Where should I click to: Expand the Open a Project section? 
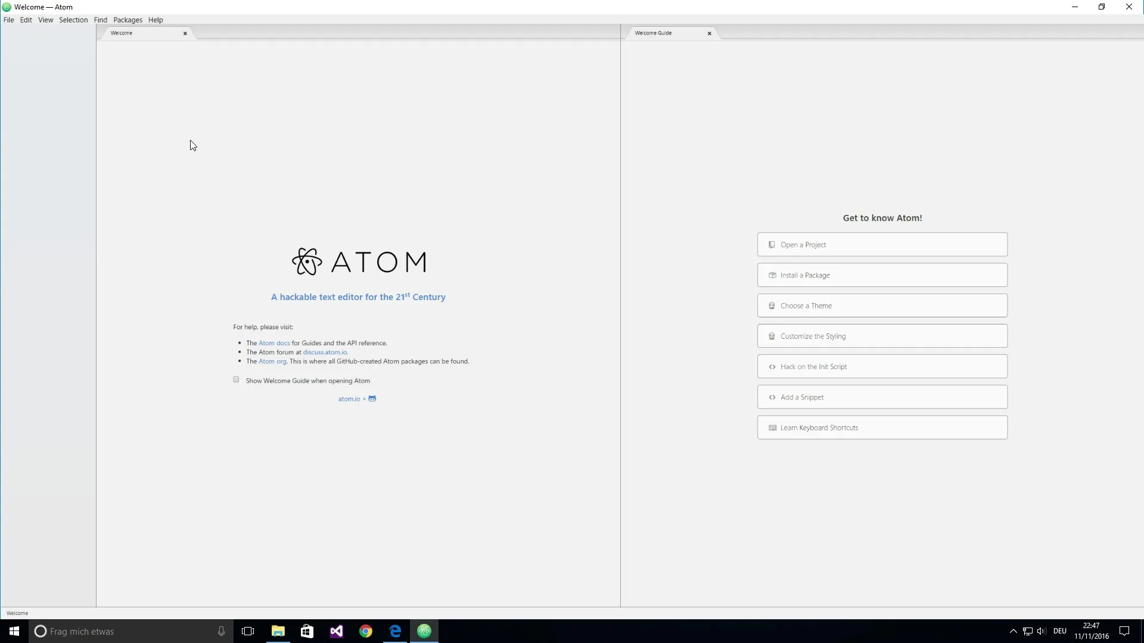coord(882,245)
